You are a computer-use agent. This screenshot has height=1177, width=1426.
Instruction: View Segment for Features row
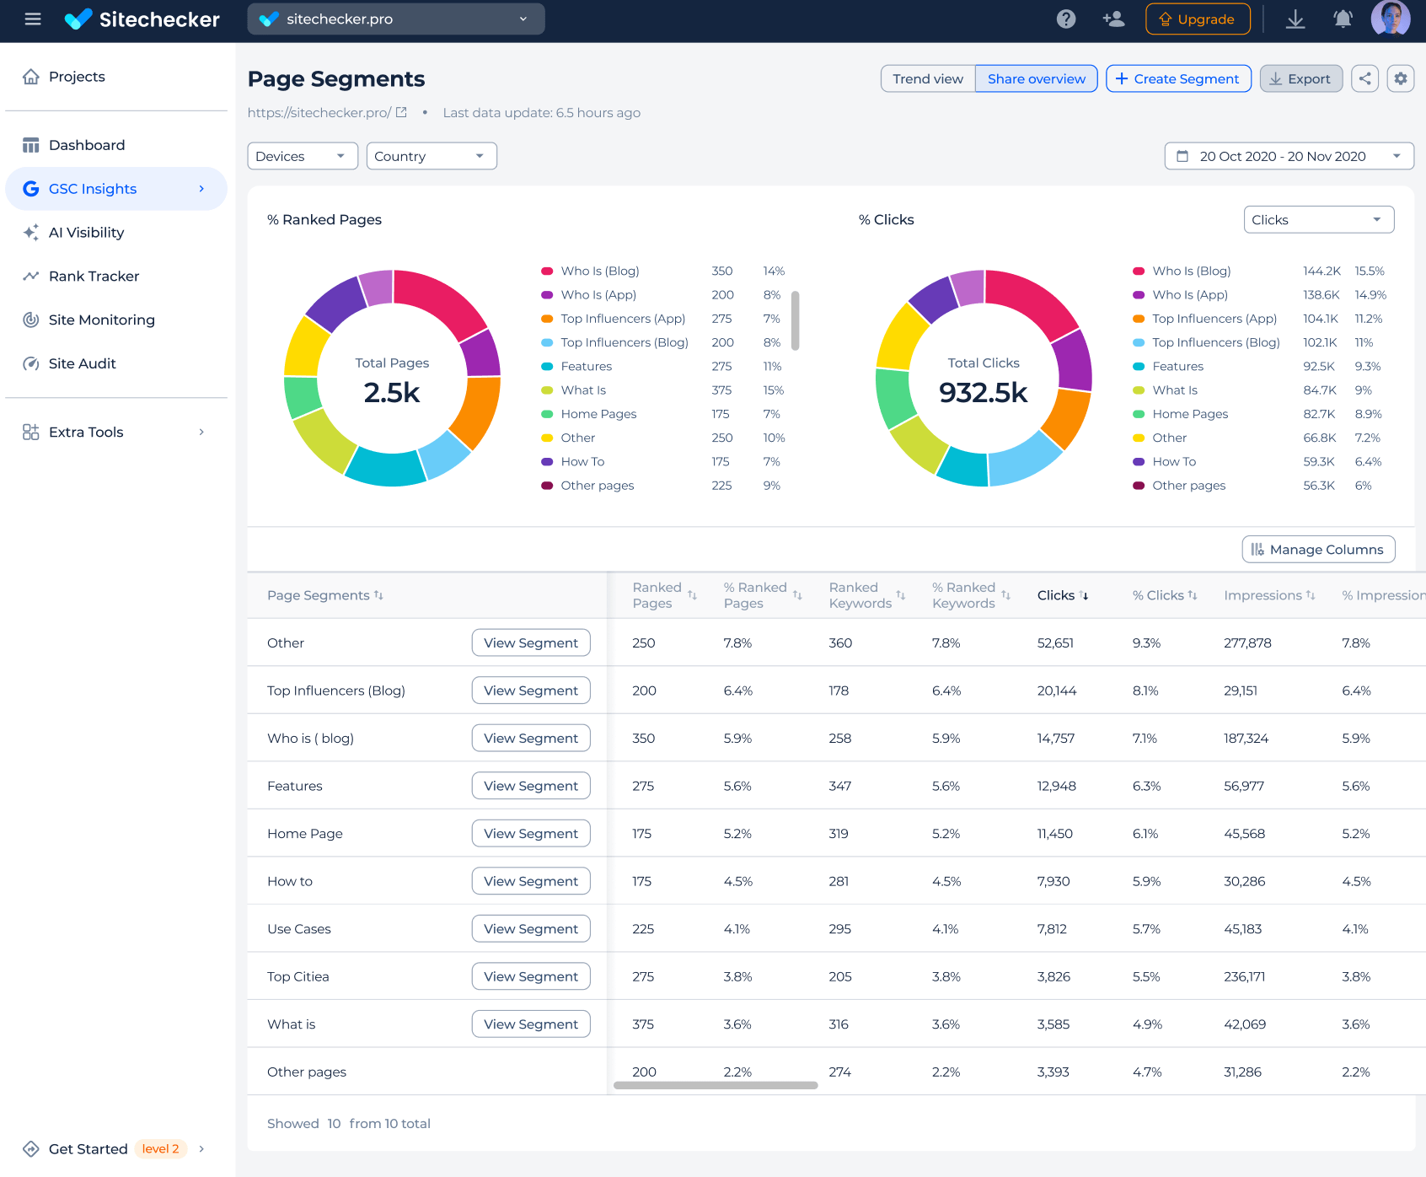(531, 786)
